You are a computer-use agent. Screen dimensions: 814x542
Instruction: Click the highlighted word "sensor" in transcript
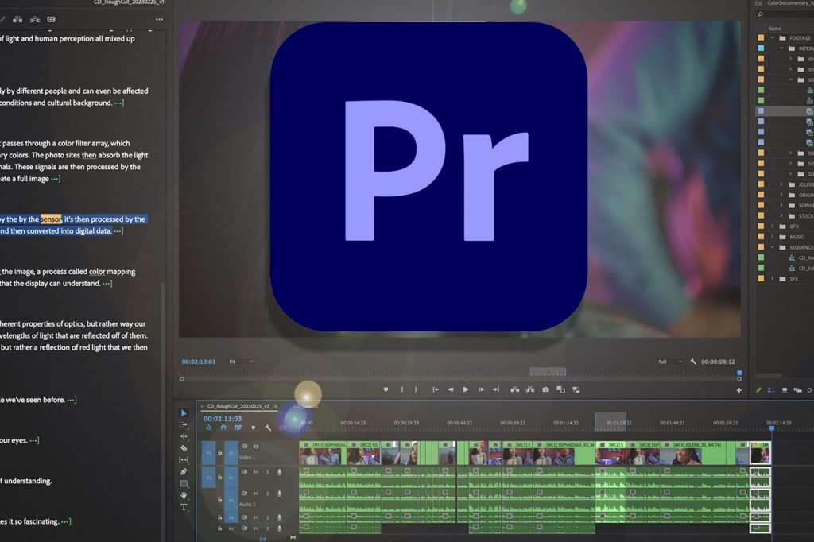(51, 219)
